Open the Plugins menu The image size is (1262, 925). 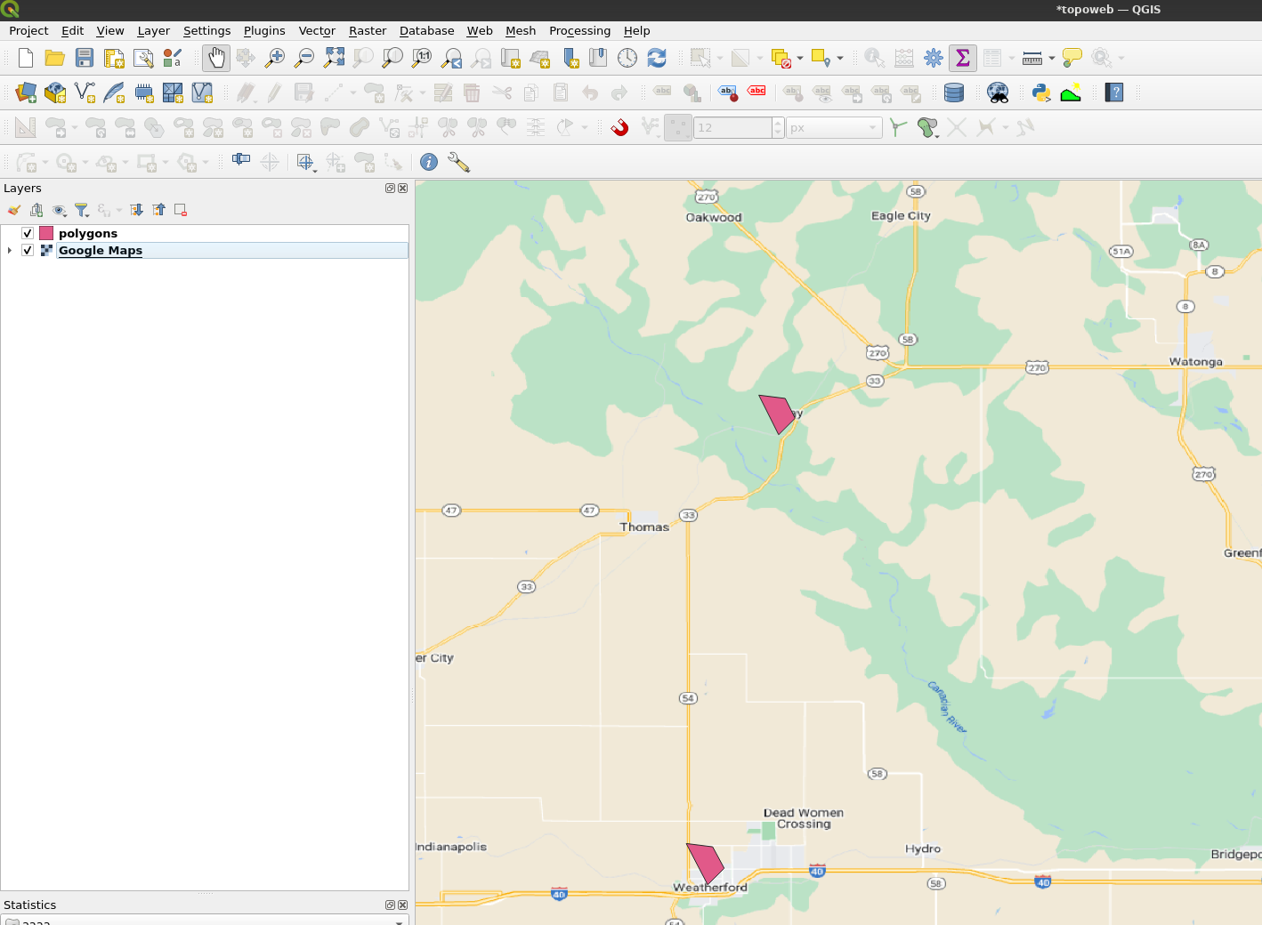[x=264, y=30]
